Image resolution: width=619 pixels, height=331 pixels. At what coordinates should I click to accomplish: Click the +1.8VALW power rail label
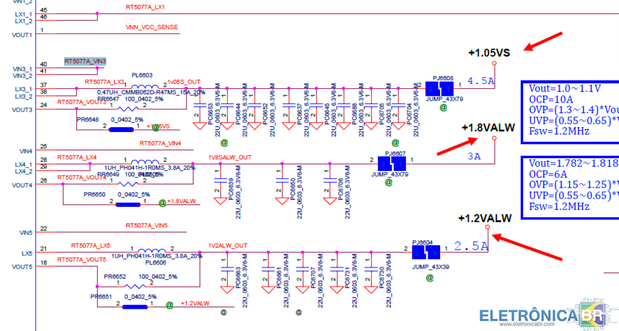pos(488,128)
